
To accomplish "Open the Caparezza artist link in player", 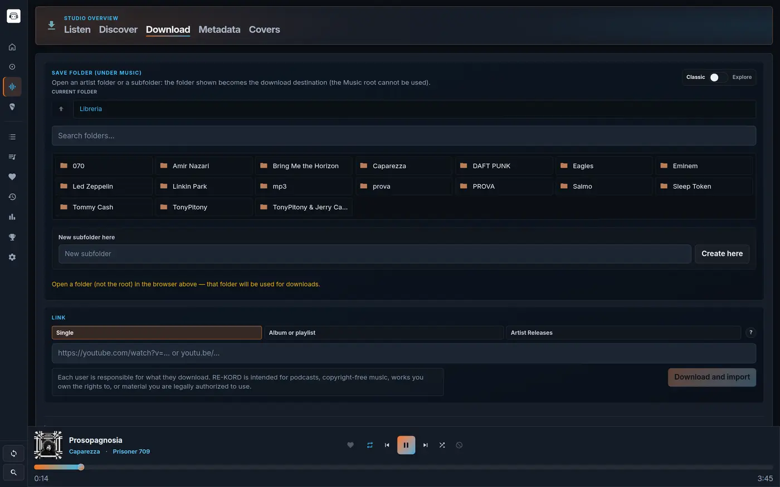I will [x=85, y=451].
